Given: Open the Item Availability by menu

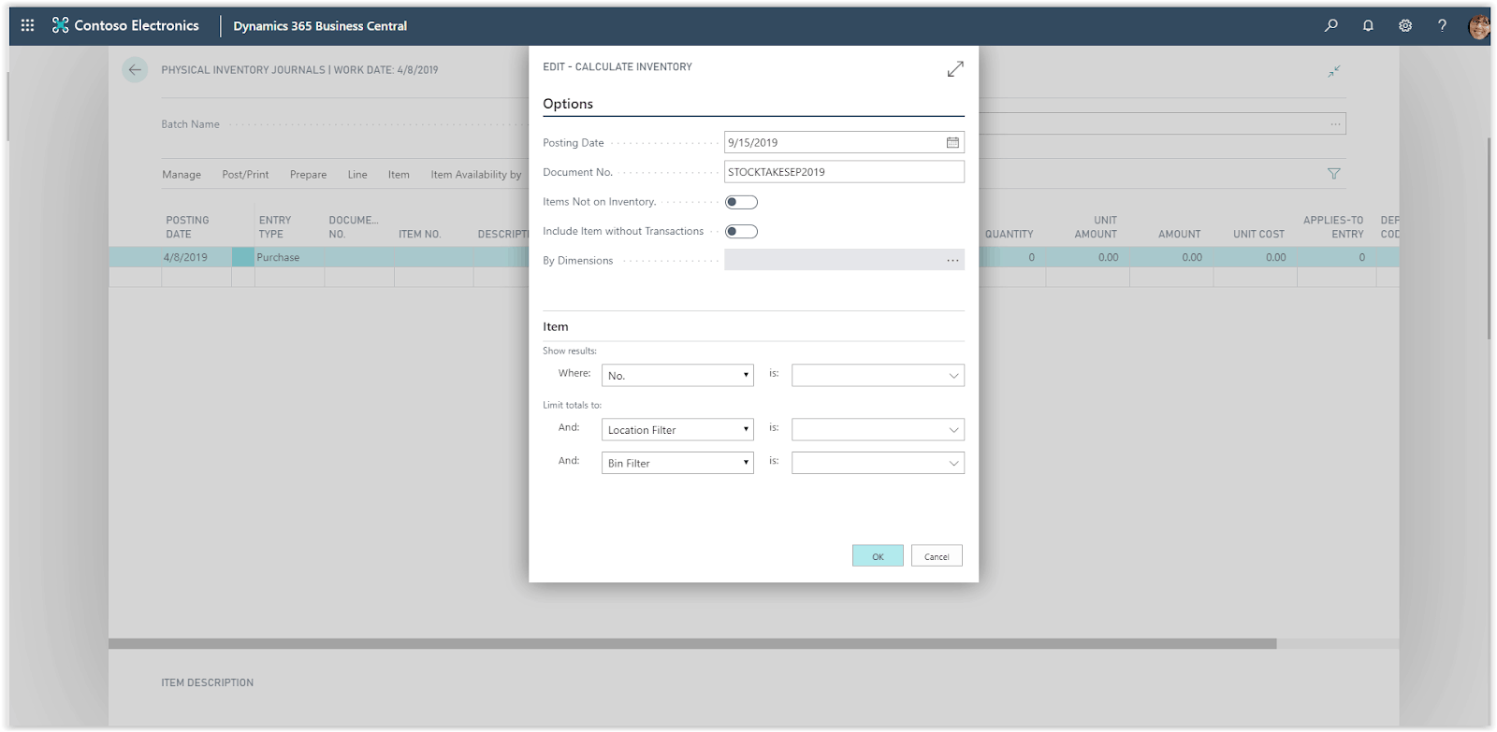Looking at the screenshot, I should (476, 174).
